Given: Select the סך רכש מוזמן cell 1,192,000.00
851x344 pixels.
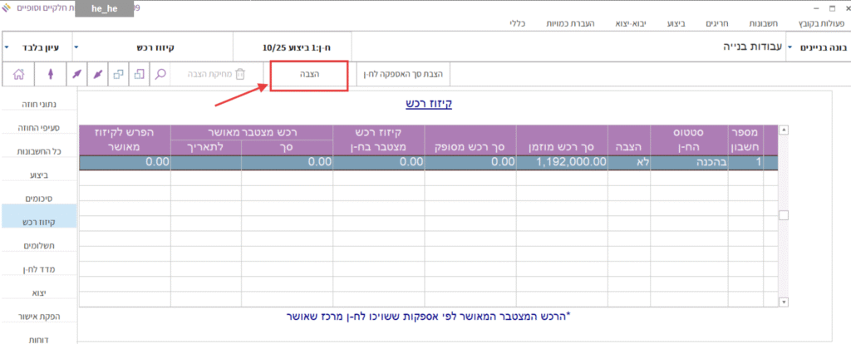Looking at the screenshot, I should pos(562,163).
